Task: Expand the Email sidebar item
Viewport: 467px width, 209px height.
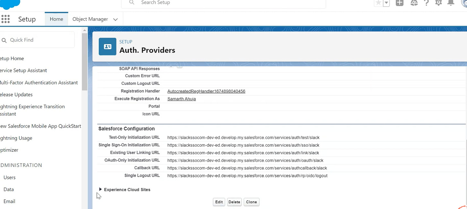Action: pyautogui.click(x=9, y=201)
